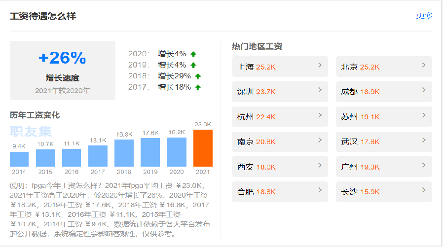The width and height of the screenshot is (443, 247).
Task: Click the chevron on 广州 row
Action: pos(424,166)
